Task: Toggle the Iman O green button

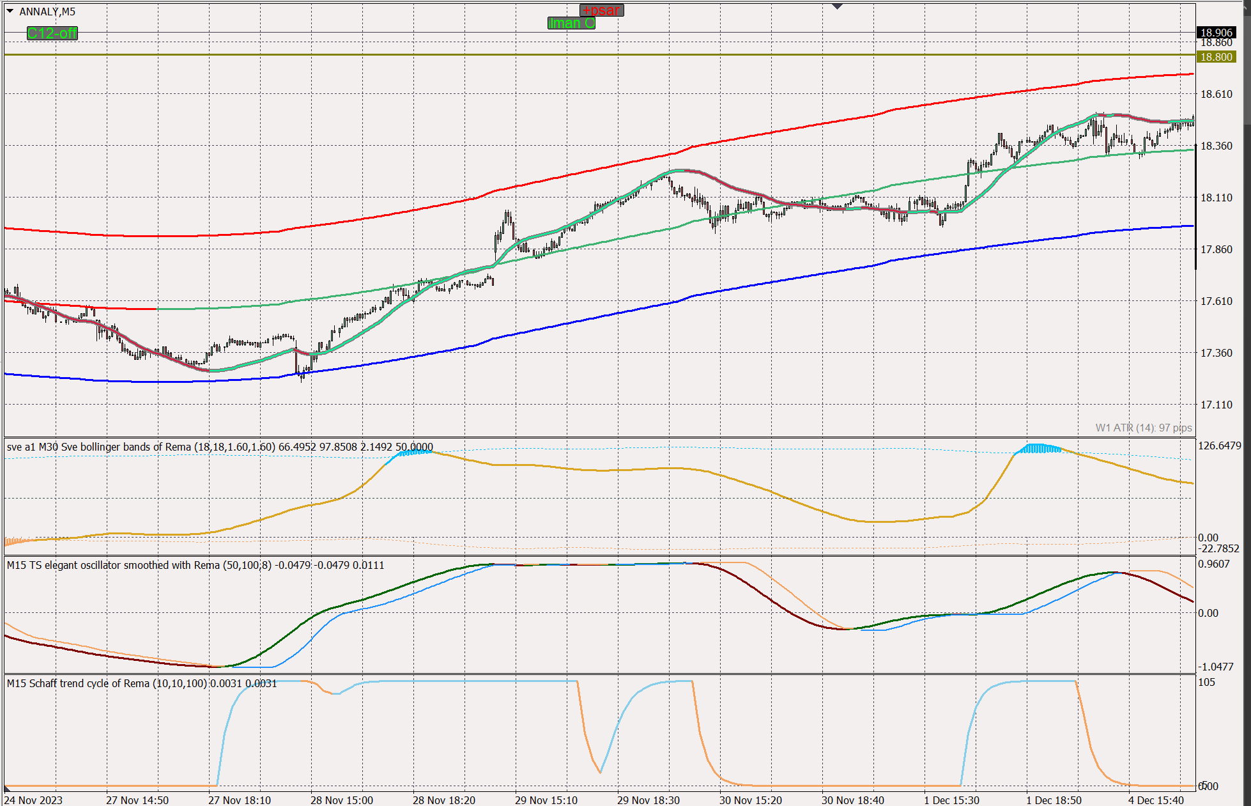Action: click(x=571, y=23)
